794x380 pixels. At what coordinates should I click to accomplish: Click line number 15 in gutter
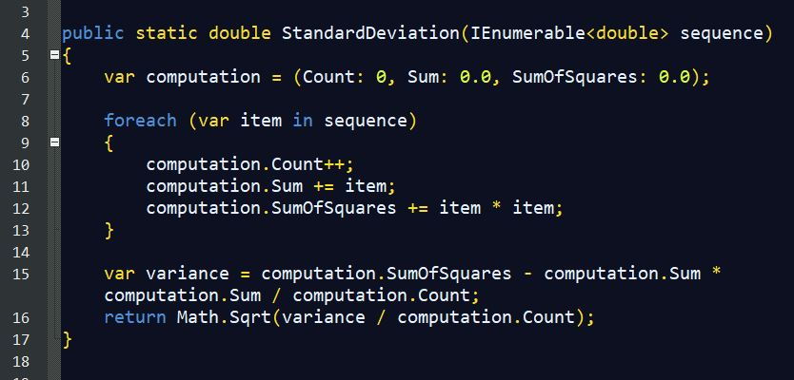(x=21, y=274)
